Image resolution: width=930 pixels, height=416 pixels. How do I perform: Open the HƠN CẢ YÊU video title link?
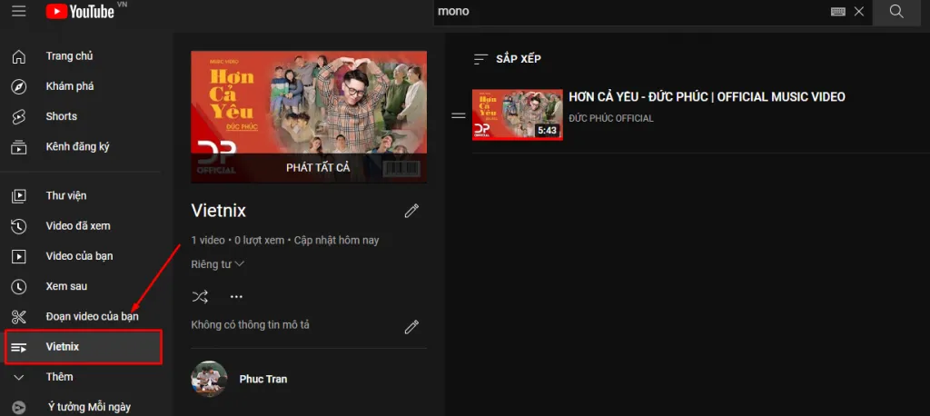click(x=707, y=97)
